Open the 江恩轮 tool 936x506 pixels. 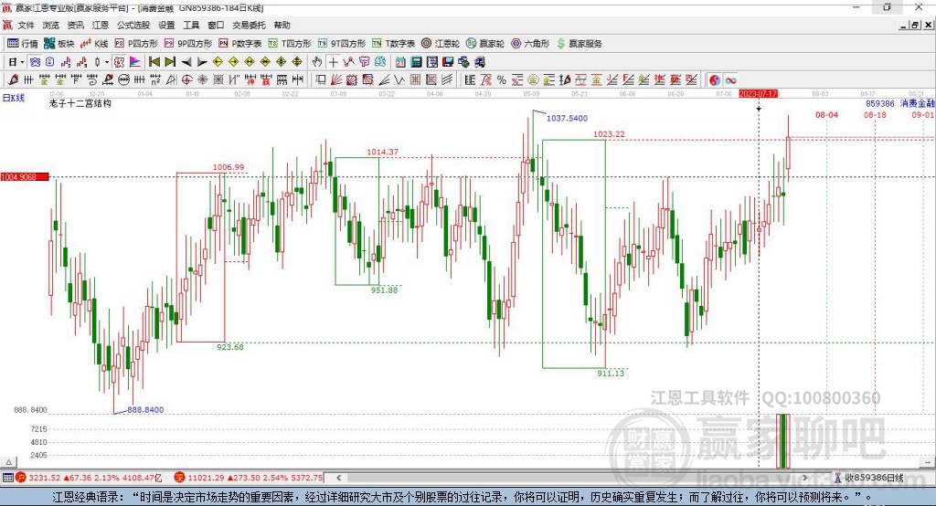click(x=441, y=43)
